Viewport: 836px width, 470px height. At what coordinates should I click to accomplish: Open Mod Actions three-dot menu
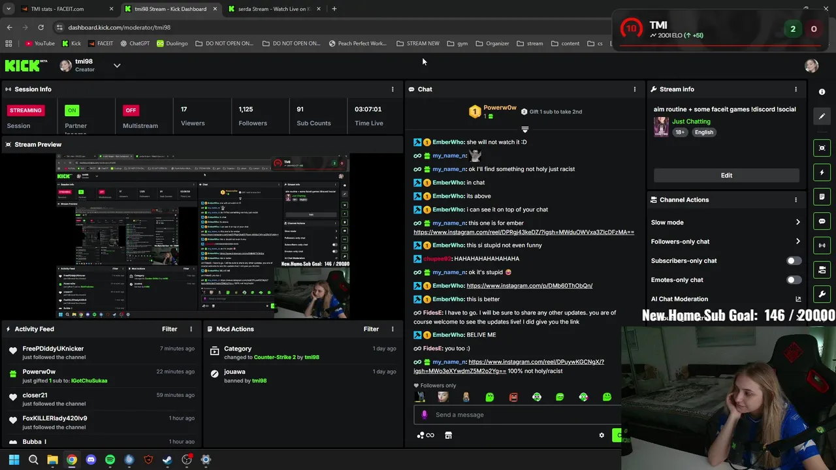(393, 329)
